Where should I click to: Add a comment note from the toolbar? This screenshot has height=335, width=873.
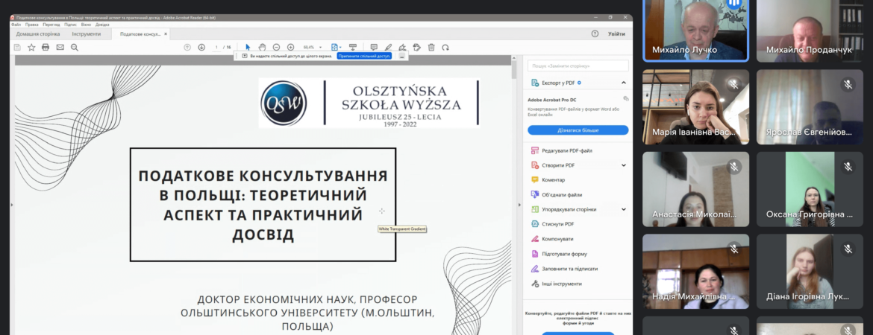374,47
